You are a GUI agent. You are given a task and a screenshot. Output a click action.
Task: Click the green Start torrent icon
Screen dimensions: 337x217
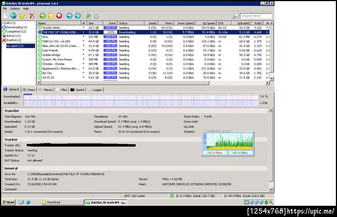click(43, 16)
